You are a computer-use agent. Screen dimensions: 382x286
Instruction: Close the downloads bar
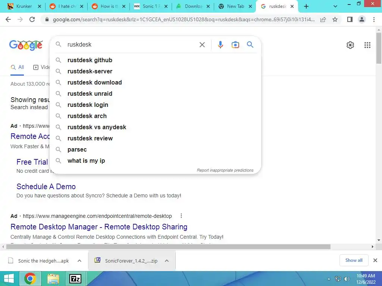pyautogui.click(x=375, y=260)
